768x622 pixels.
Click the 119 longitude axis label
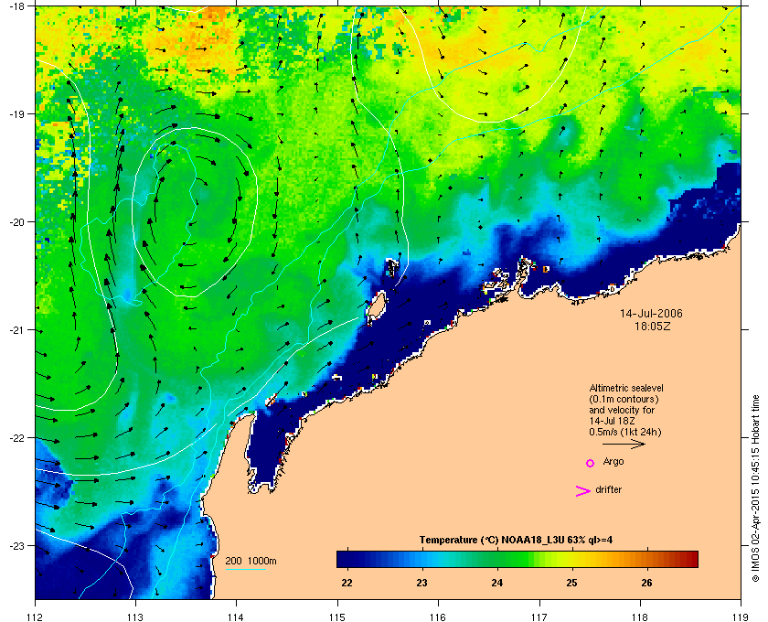[741, 617]
